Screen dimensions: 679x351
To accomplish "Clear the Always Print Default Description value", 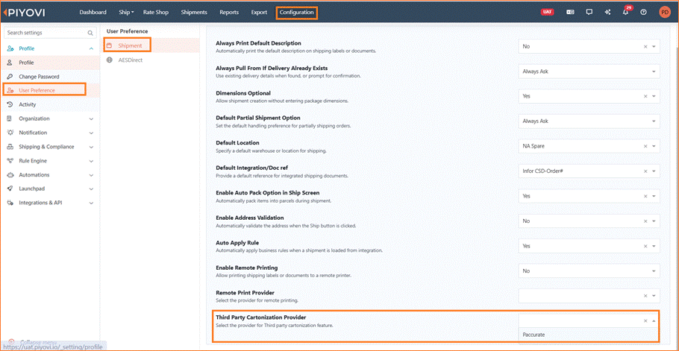I will (645, 47).
